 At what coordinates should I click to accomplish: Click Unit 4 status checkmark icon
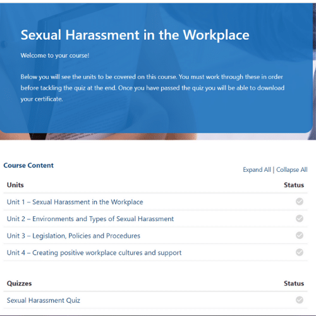pyautogui.click(x=300, y=252)
